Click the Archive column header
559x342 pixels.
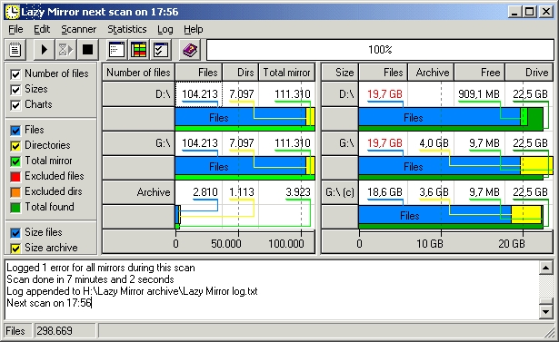point(432,73)
